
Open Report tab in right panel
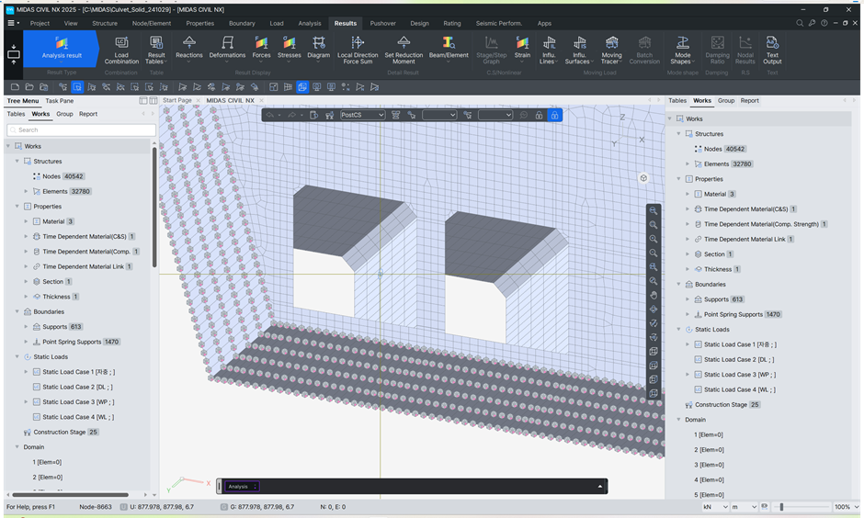749,100
